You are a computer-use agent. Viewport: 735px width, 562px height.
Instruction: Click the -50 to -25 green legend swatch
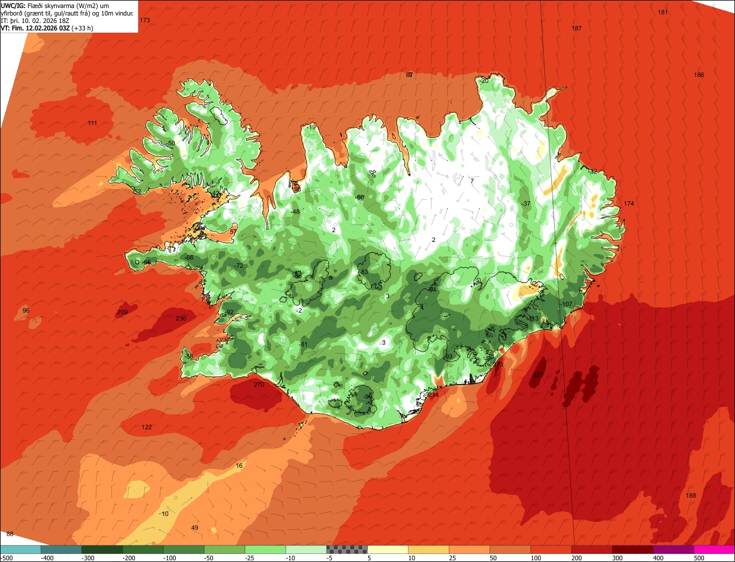(224, 549)
